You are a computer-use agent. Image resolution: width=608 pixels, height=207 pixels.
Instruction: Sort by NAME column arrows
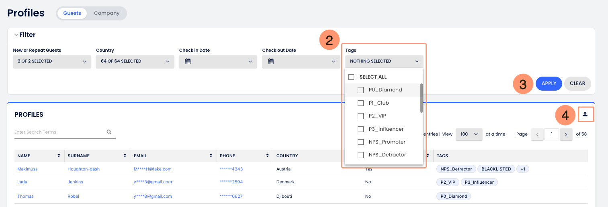click(x=59, y=156)
